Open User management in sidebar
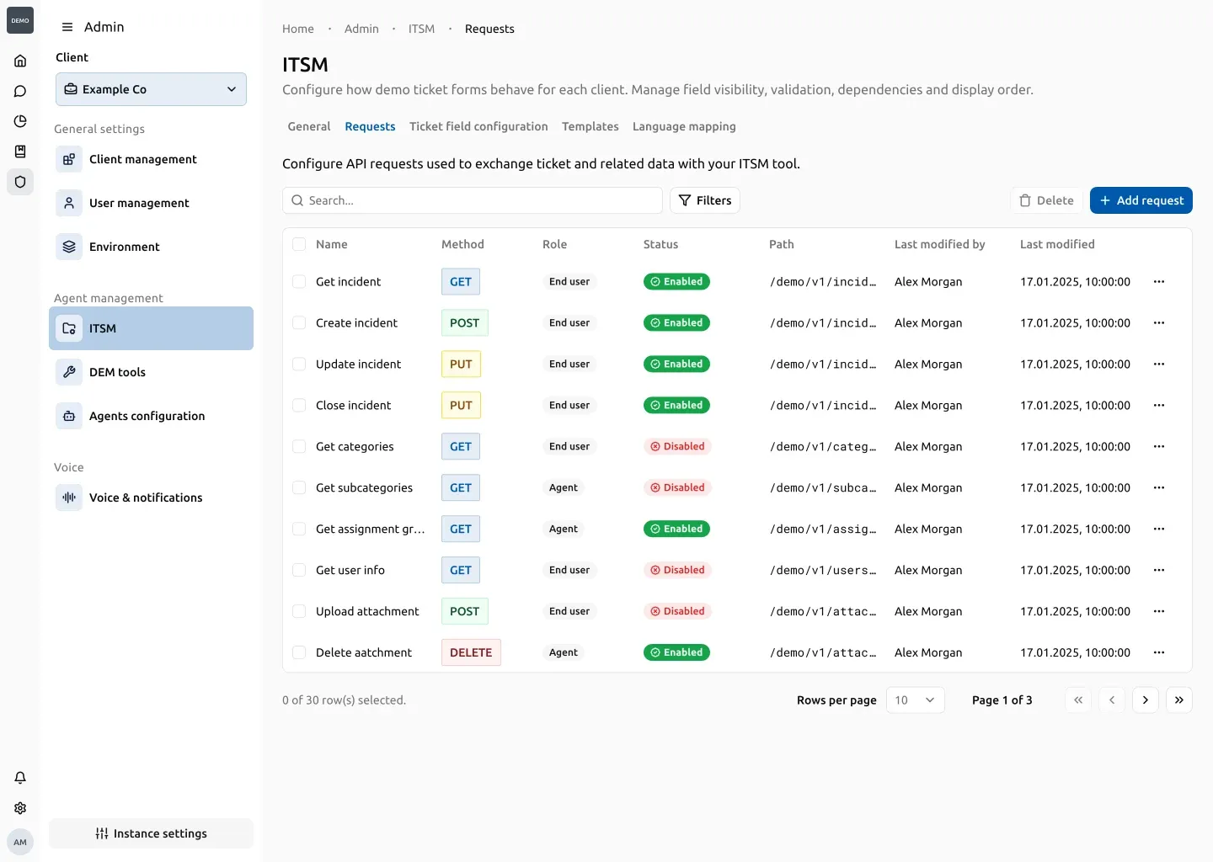 coord(151,203)
